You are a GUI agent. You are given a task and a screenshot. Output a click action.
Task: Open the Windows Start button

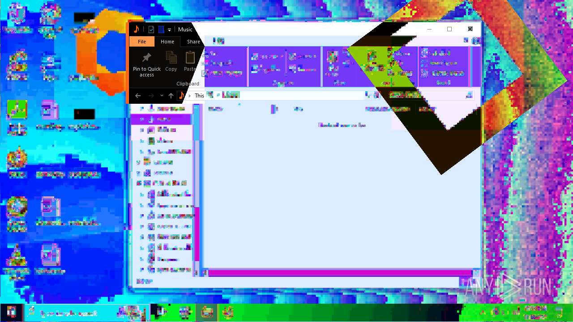pos(11,312)
